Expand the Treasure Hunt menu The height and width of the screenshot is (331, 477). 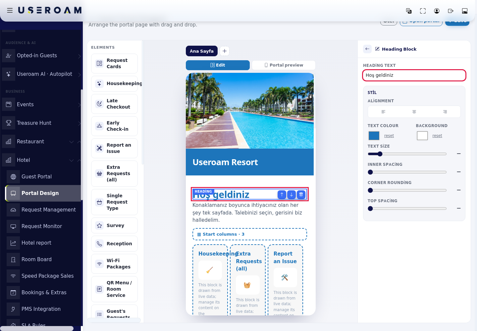click(41, 123)
